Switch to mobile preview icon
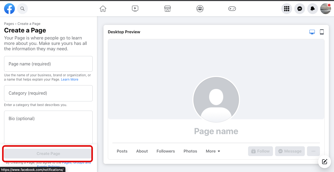The height and width of the screenshot is (172, 334). (322, 32)
